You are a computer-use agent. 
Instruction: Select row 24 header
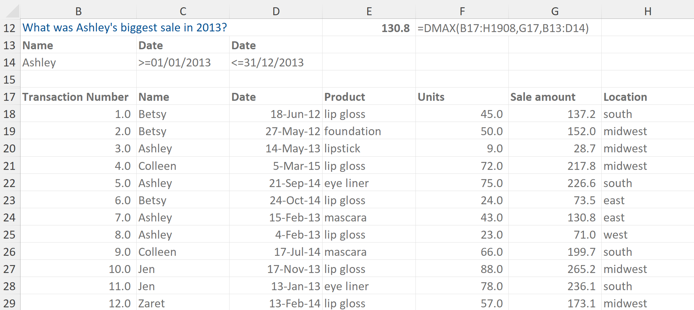(x=10, y=217)
